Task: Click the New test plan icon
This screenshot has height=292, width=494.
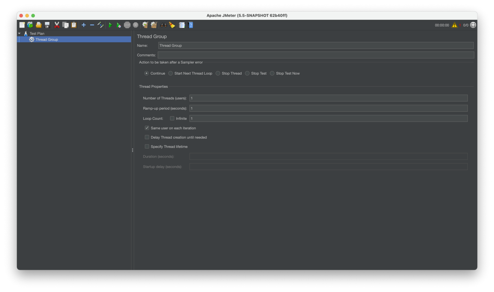Action: coord(22,25)
